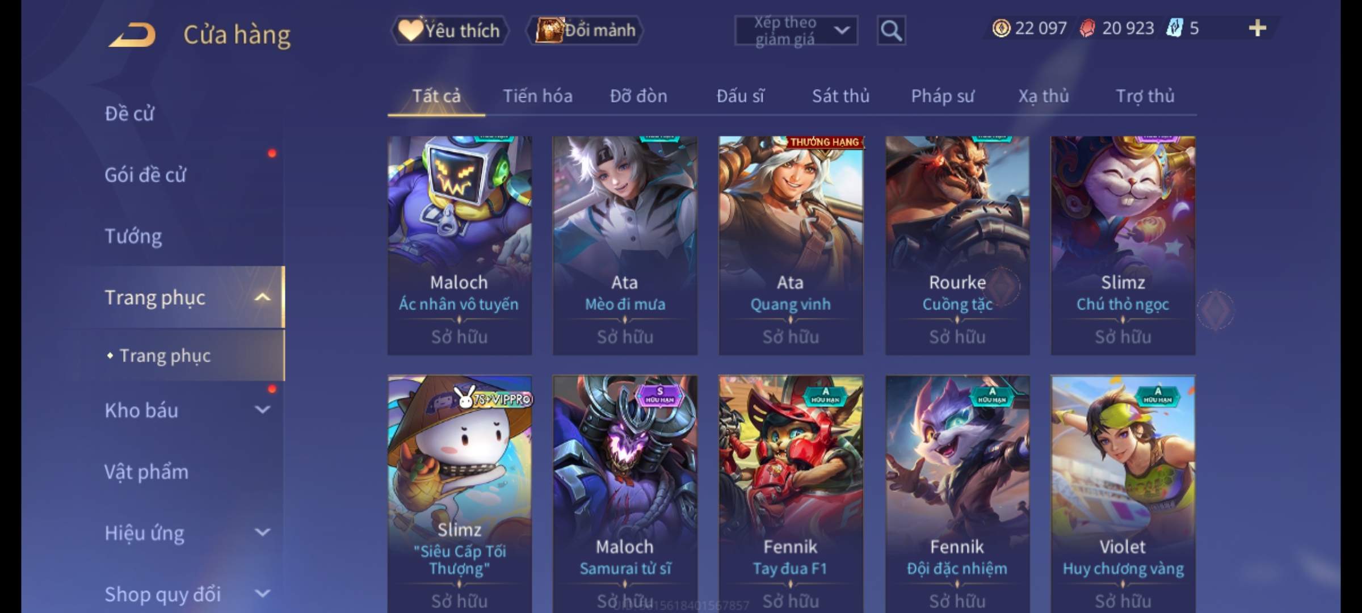Select the Sát thủ filter tab
Screen dimensions: 1362x613
pos(840,96)
